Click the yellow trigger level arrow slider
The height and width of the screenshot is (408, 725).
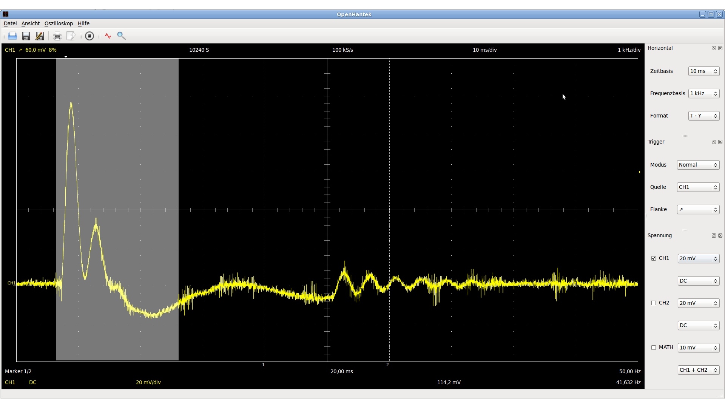pyautogui.click(x=639, y=172)
